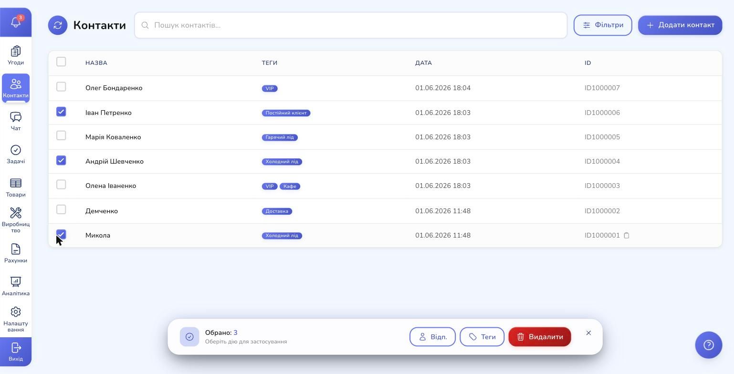Click the Кафе tag on Олена Іваненко

tap(290, 186)
